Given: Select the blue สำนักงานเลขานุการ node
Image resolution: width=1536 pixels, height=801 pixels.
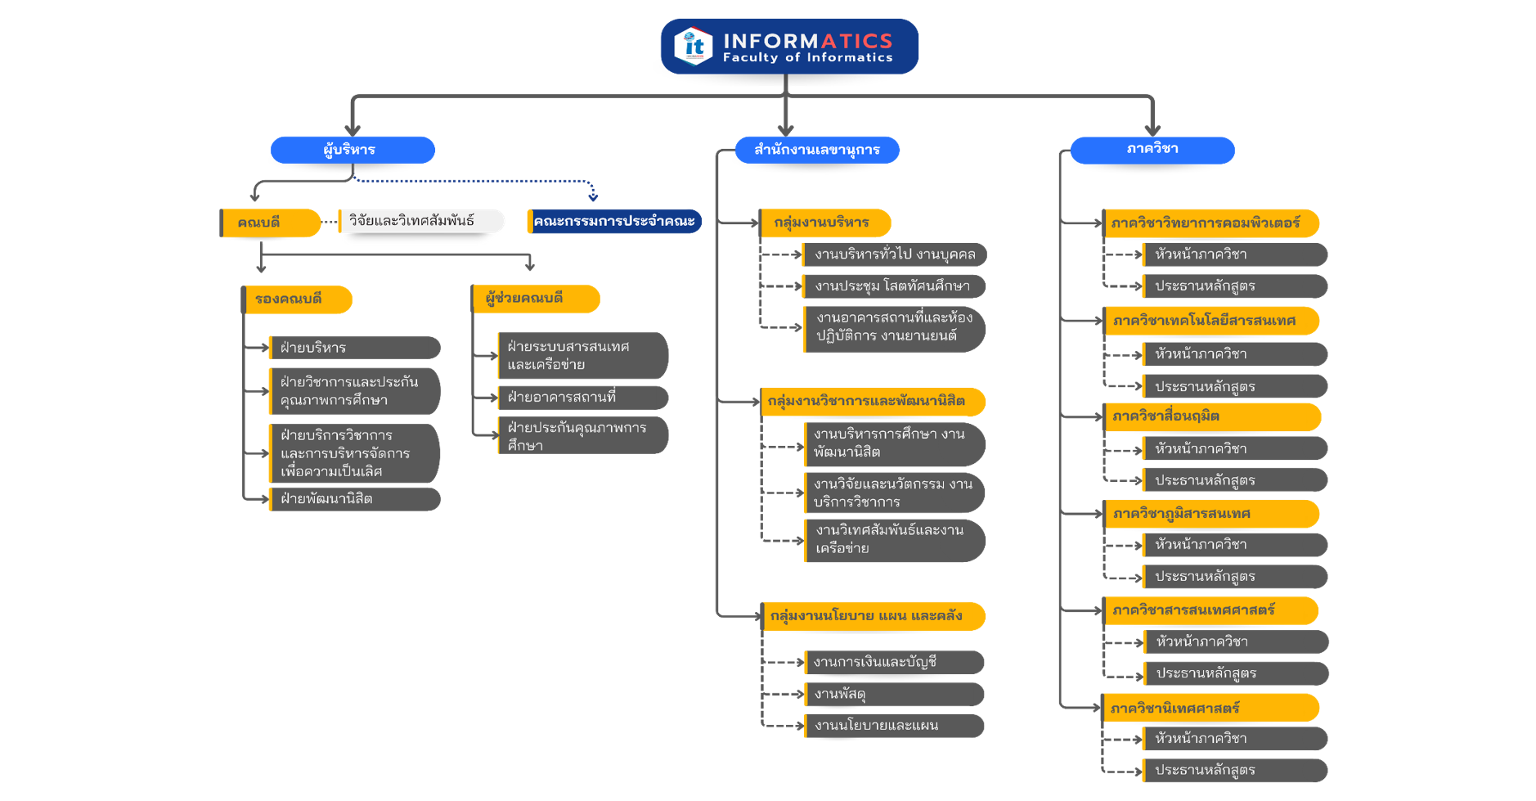Looking at the screenshot, I should point(817,150).
